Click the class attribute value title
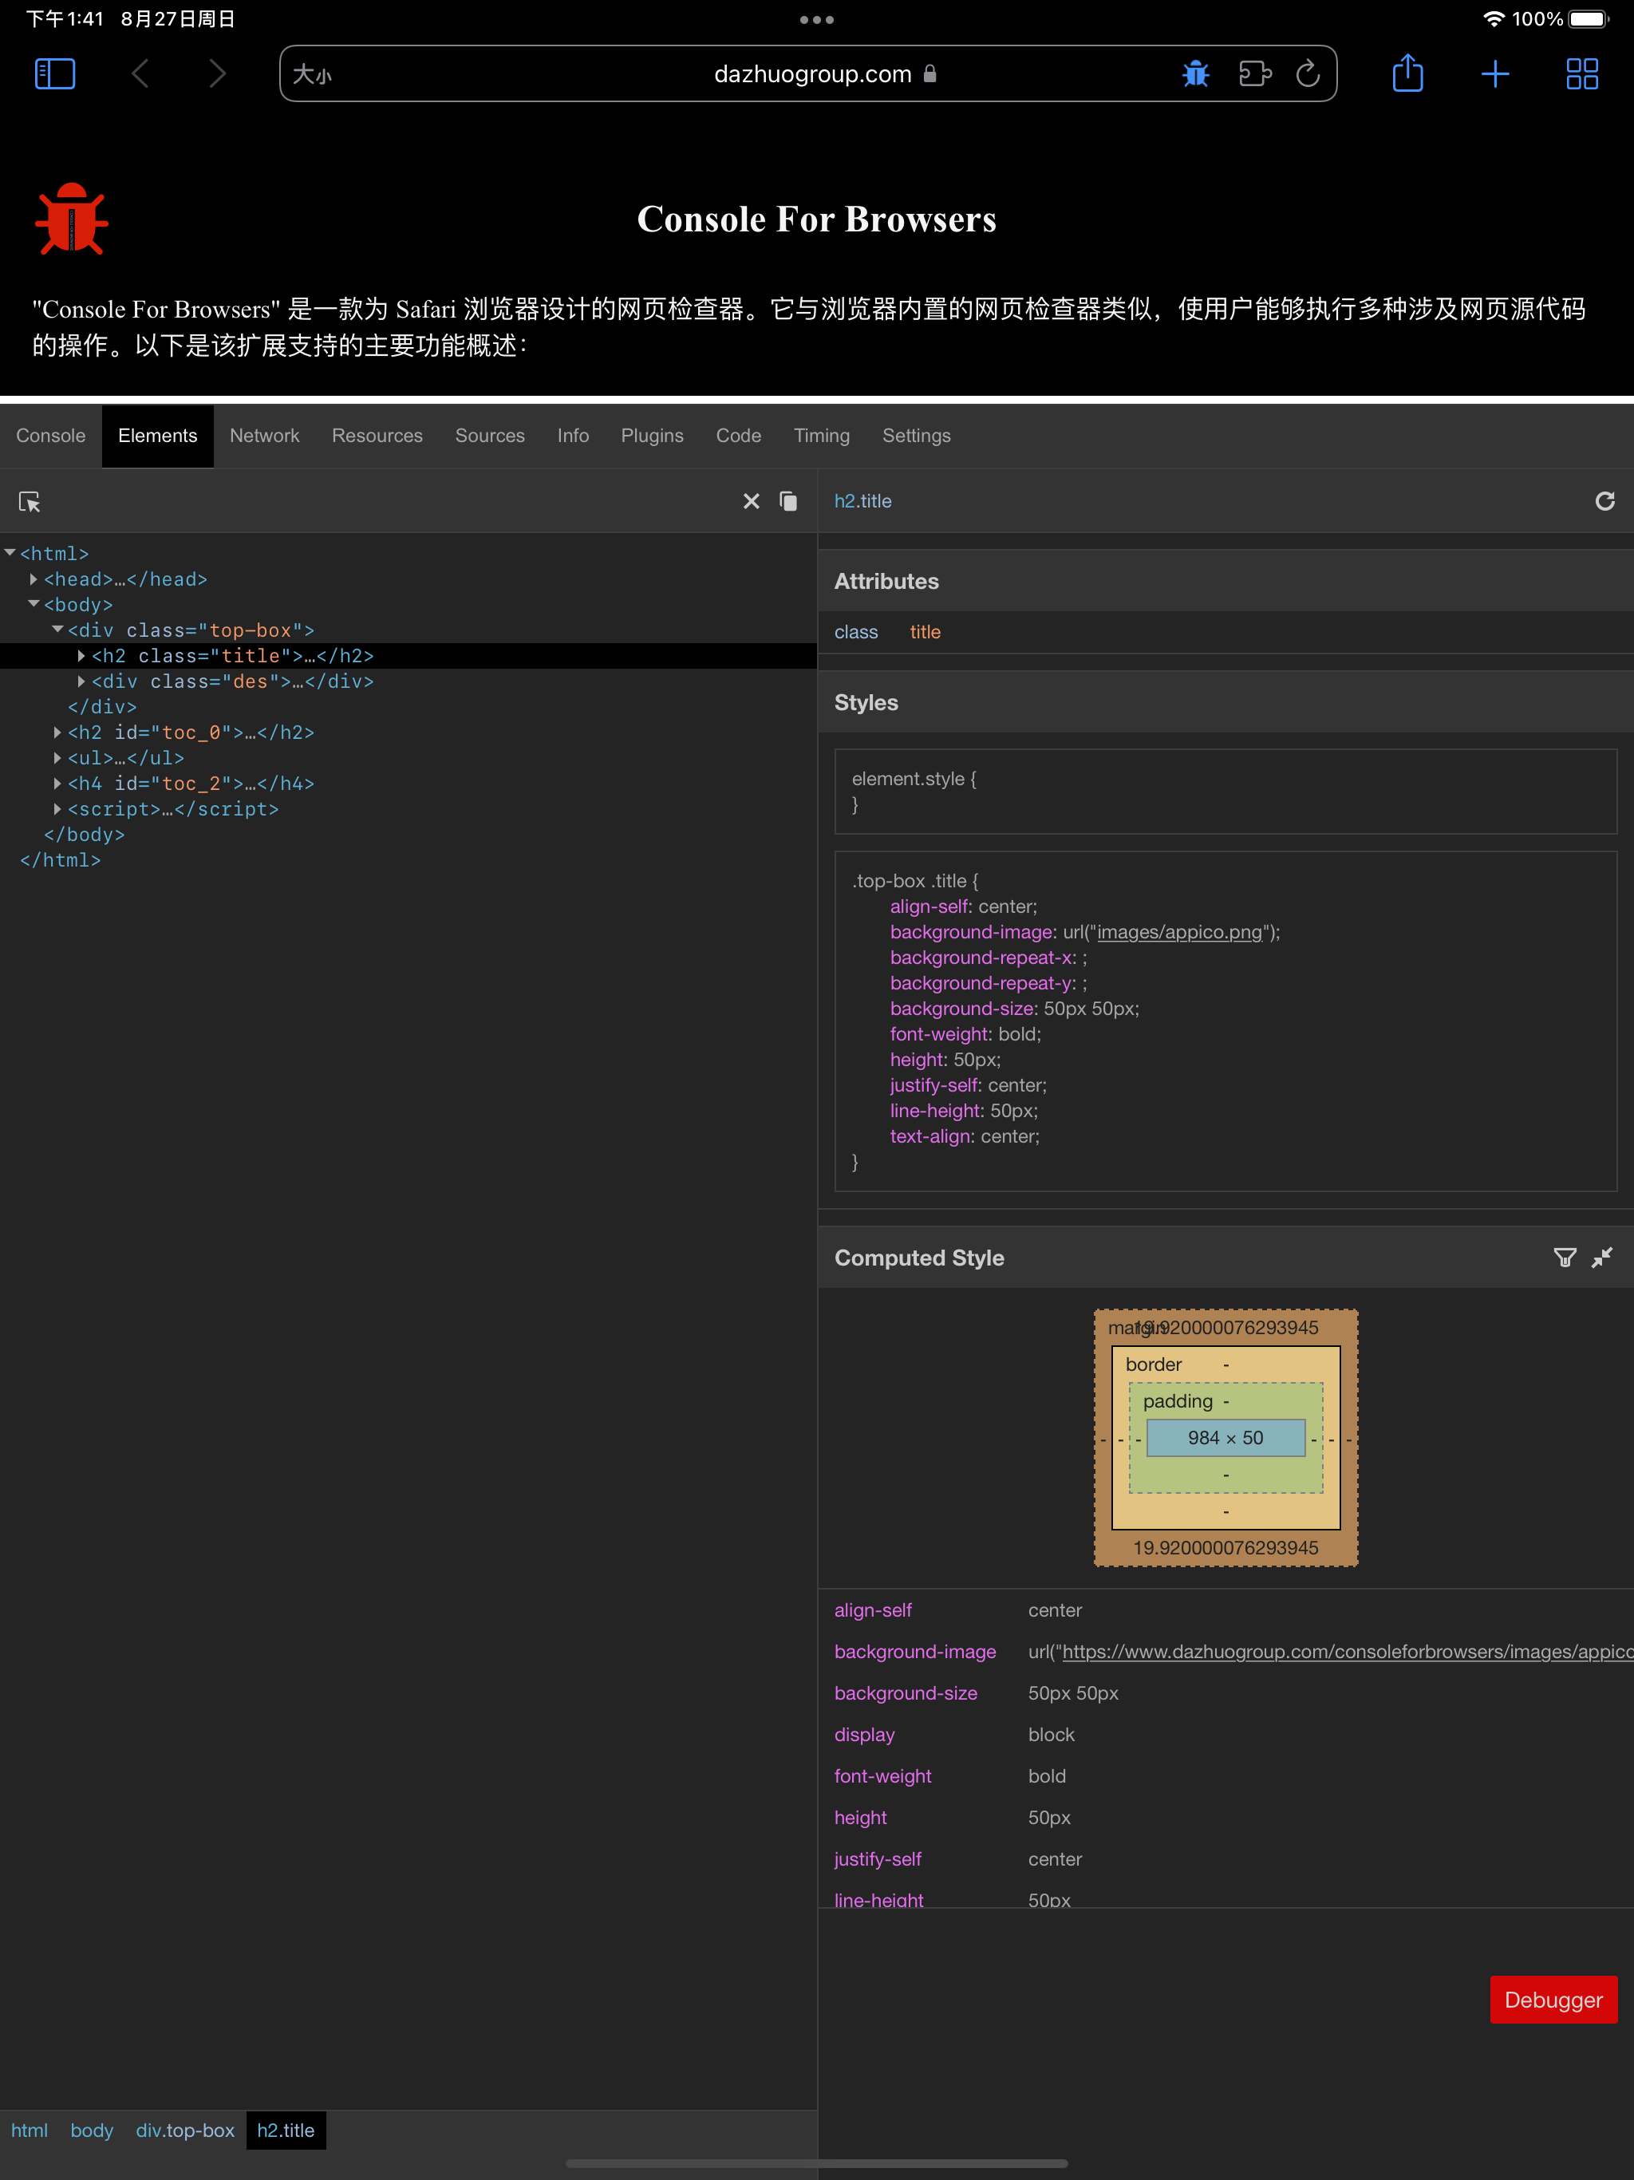Viewport: 1634px width, 2180px height. point(925,632)
